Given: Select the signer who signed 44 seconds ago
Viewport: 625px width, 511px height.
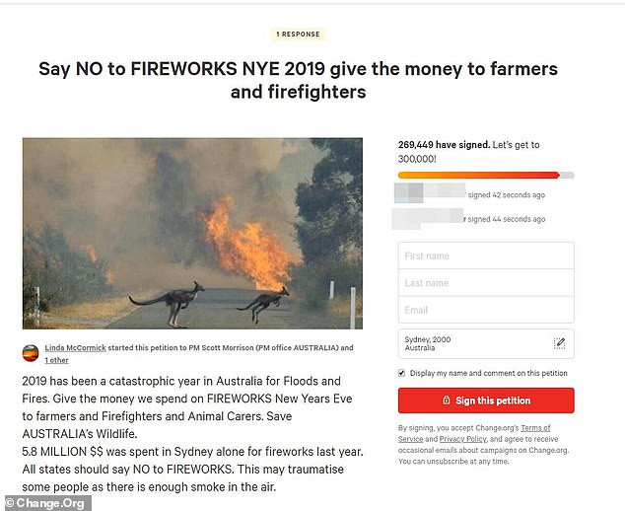Looking at the screenshot, I should (469, 219).
